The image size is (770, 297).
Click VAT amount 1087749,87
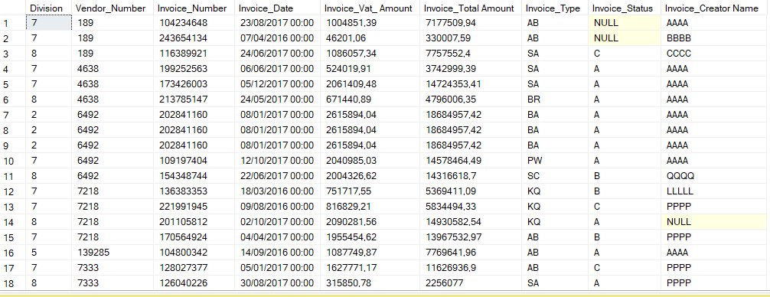[351, 253]
